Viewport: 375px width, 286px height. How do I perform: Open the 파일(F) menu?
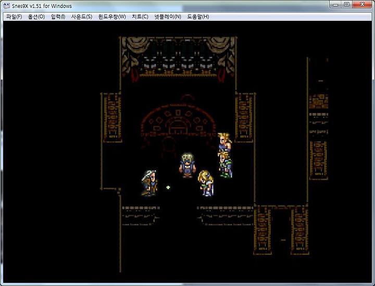coord(14,17)
